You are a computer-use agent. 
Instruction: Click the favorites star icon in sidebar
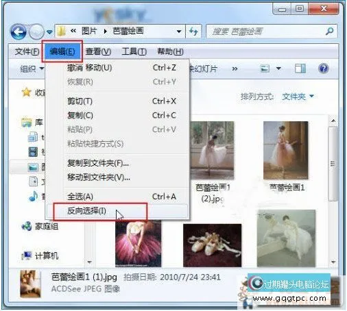pos(26,92)
